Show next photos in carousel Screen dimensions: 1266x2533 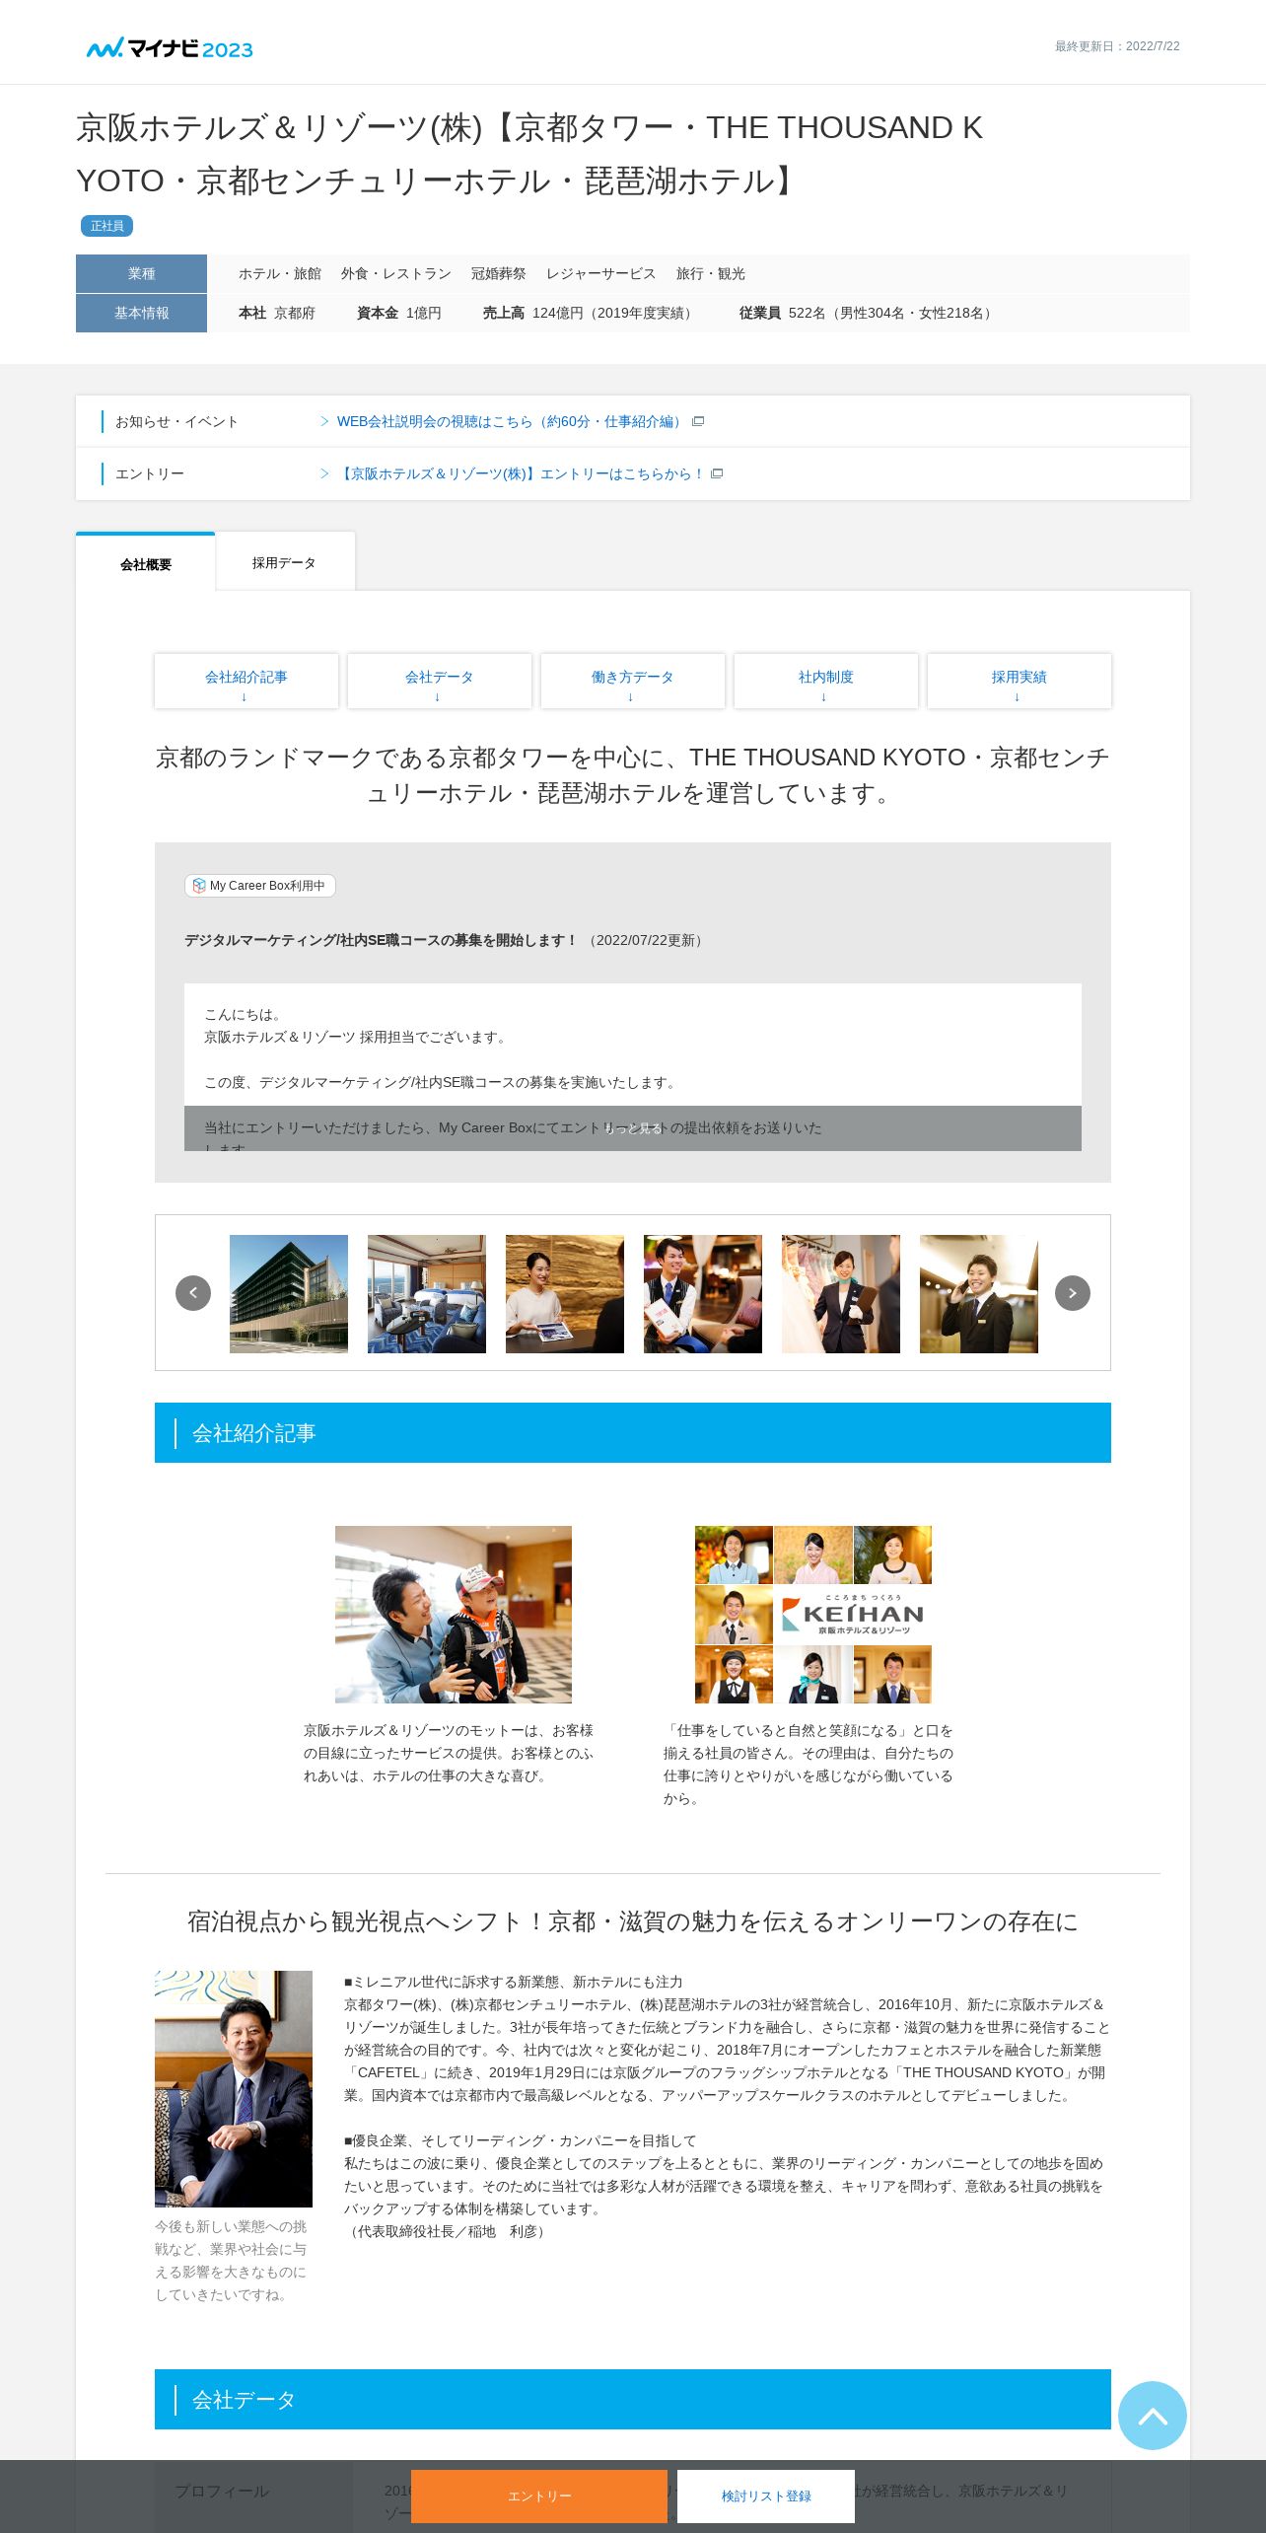[1073, 1293]
